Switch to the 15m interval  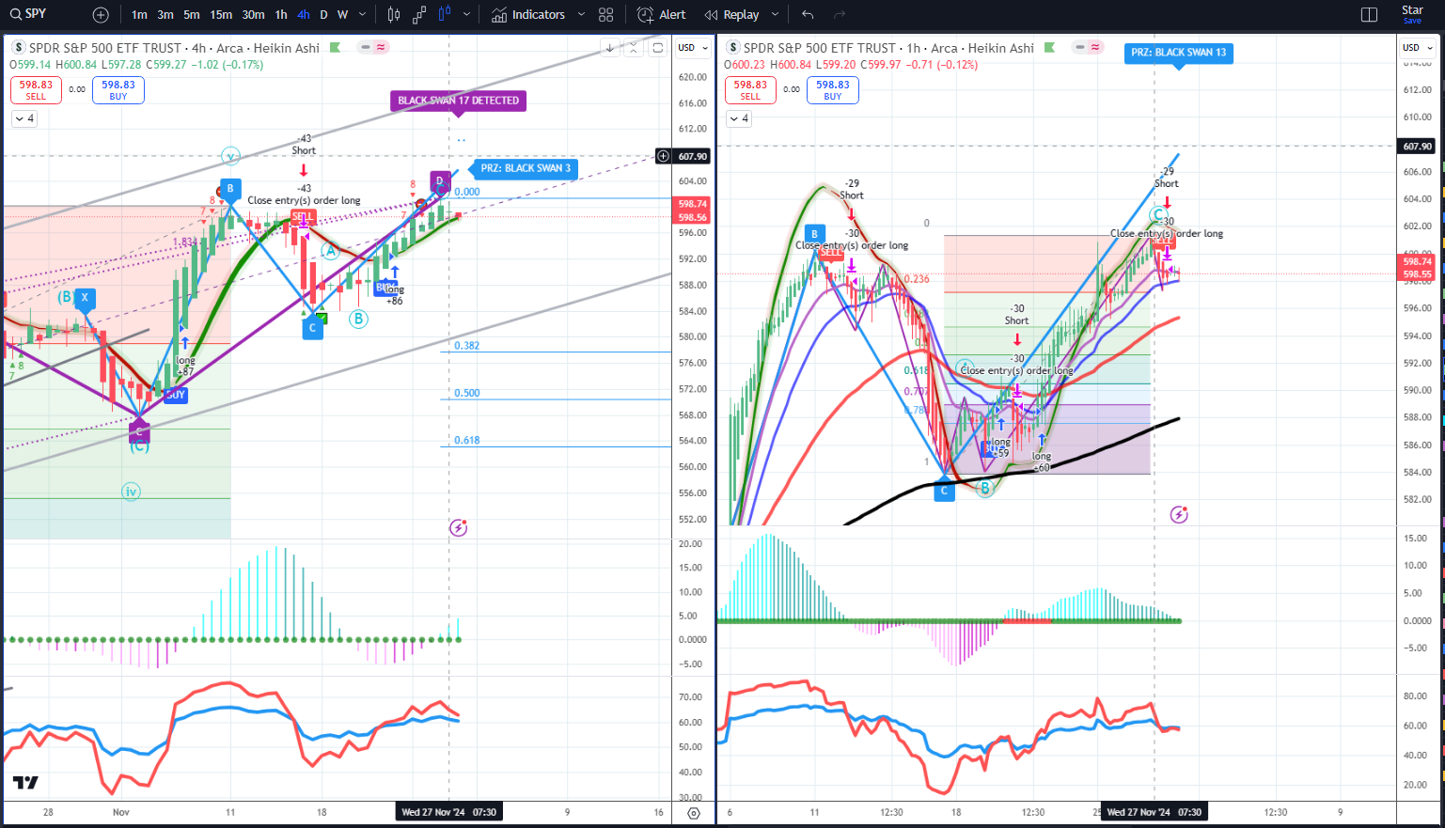221,15
